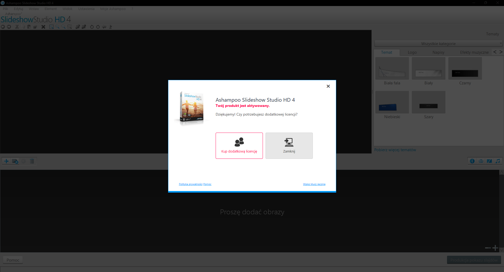This screenshot has height=272, width=504.
Task: Open the Pomoc link in the dialog
Action: pyautogui.click(x=207, y=184)
